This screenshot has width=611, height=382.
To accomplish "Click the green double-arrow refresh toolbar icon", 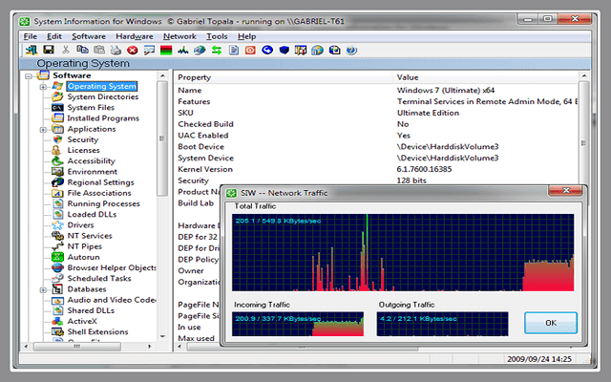I will point(217,50).
